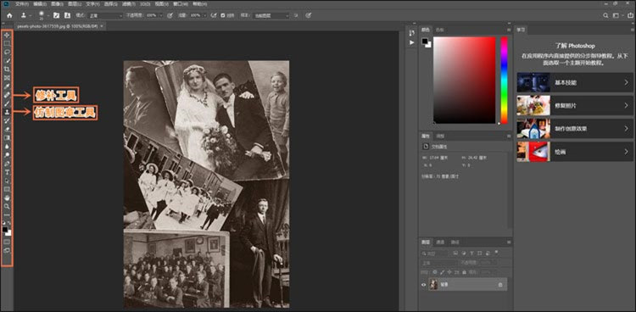The height and width of the screenshot is (312, 636).
Task: Open the Brush Settings panel icon
Action: pos(56,15)
